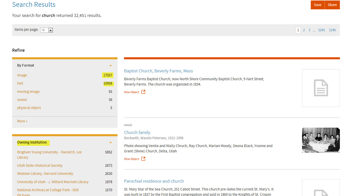Click the National Archives count 1570
This screenshot has width=354, height=196.
109,190
